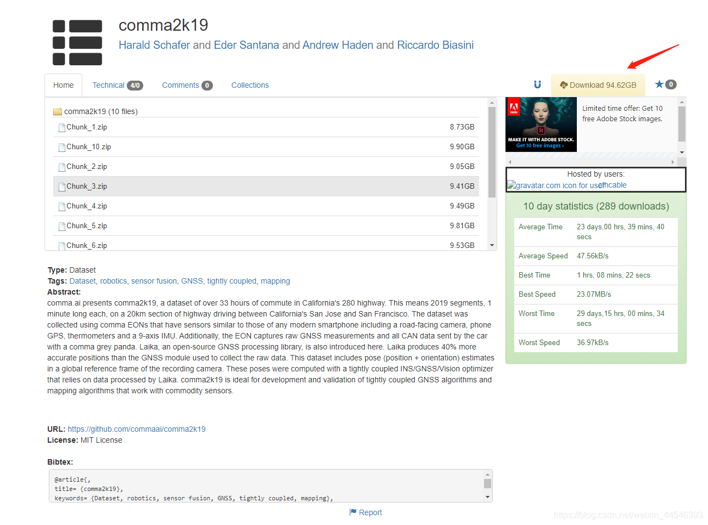Viewport: 708px width, 525px height.
Task: Click the Report flag icon
Action: pyautogui.click(x=353, y=512)
